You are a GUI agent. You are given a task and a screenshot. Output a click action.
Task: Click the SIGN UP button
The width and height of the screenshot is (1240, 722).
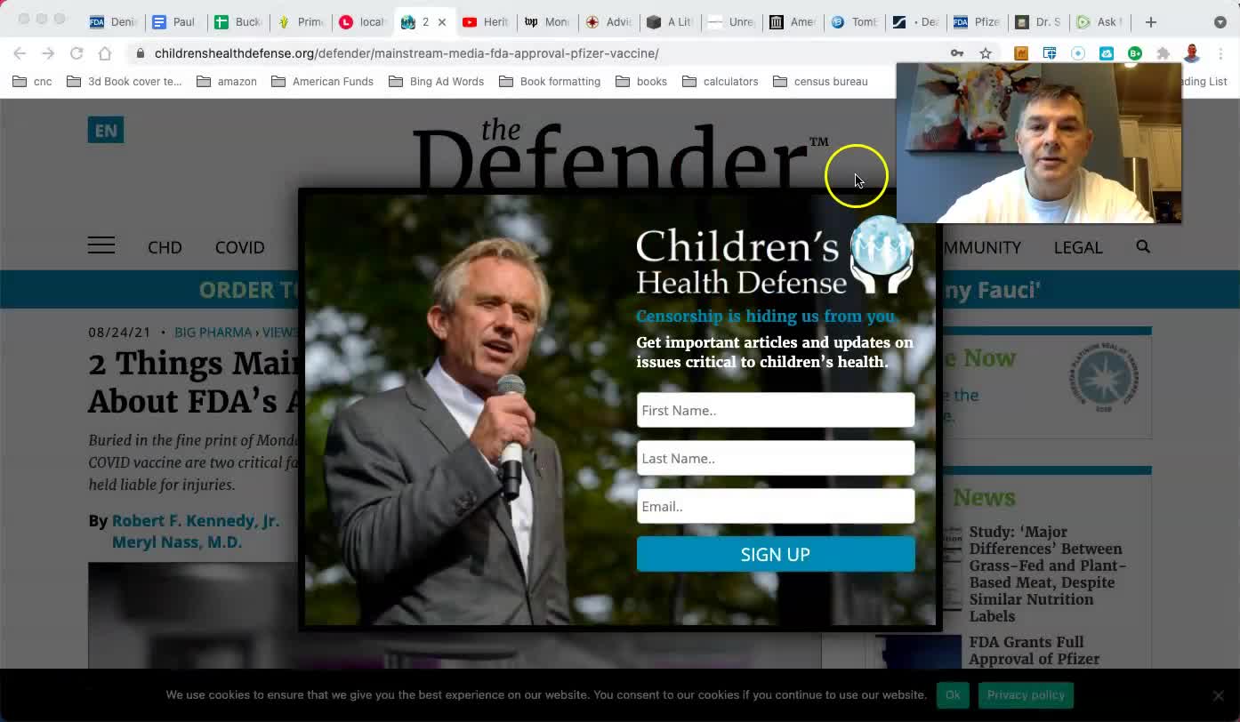pyautogui.click(x=776, y=554)
